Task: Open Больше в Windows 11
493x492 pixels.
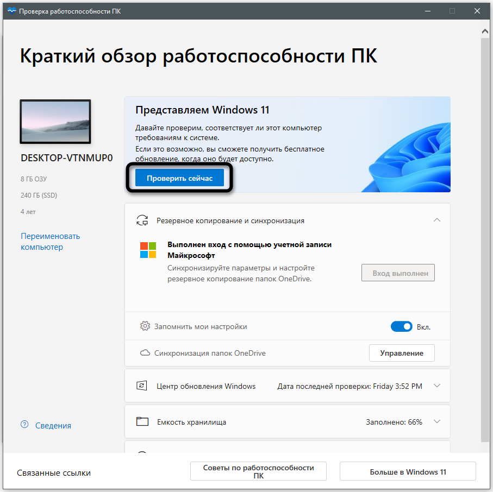Action: (407, 471)
